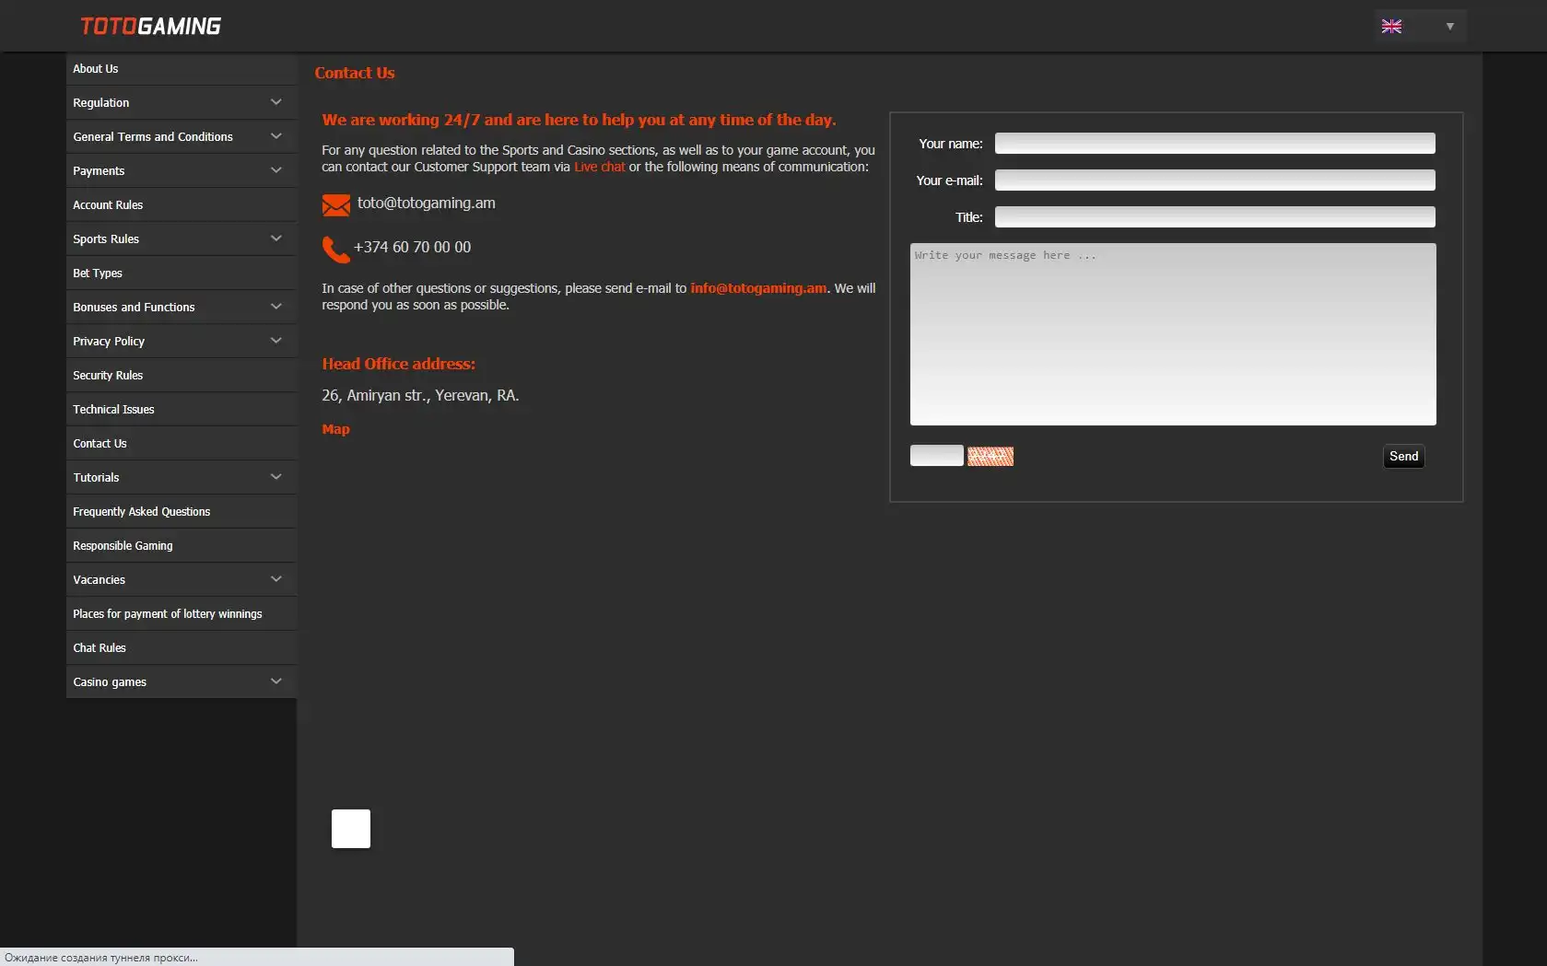Click the captcha code entry field

(x=937, y=455)
